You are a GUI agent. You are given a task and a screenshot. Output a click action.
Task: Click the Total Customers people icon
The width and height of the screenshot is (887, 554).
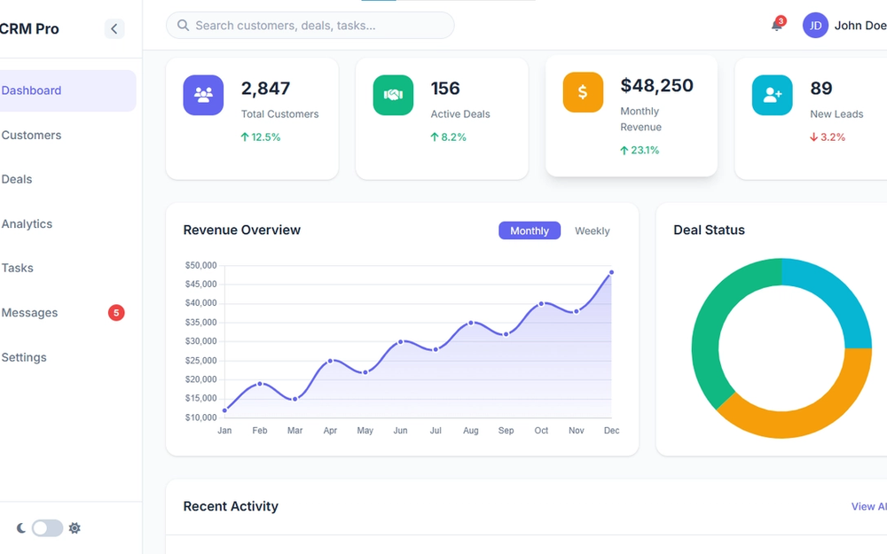tap(203, 95)
